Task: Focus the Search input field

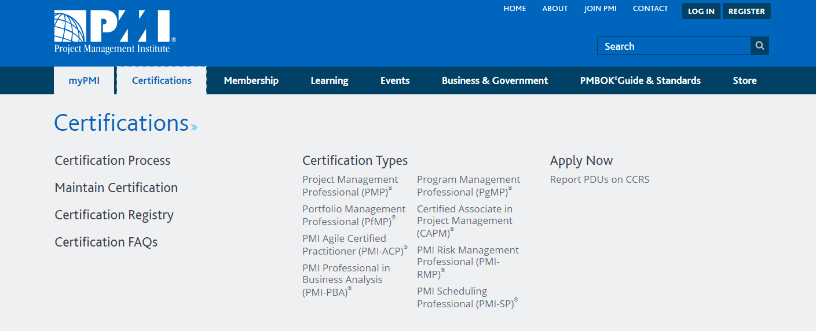Action: pyautogui.click(x=674, y=46)
